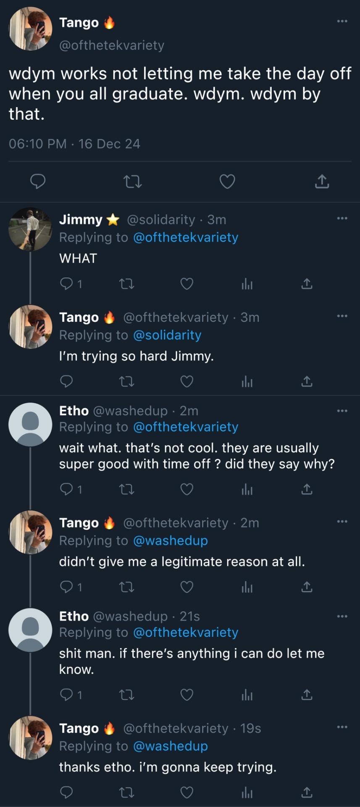The width and height of the screenshot is (360, 807).
Task: Open @solidarity mention link in Tango's reply
Action: pos(167,335)
